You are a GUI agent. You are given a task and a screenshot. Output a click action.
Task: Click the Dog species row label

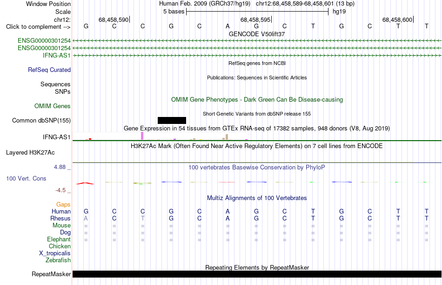click(x=65, y=233)
